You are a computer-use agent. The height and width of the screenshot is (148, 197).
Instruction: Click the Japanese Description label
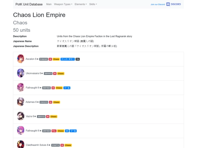pos(26,46)
